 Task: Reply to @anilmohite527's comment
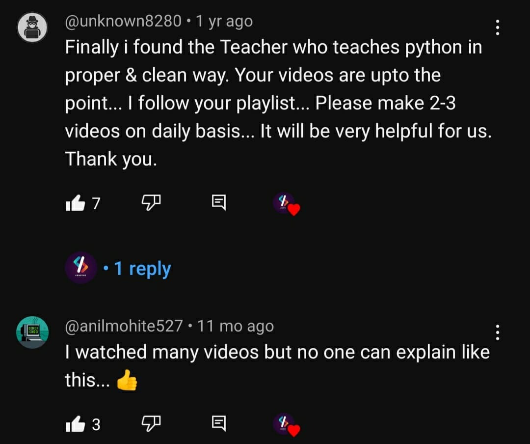(x=219, y=423)
